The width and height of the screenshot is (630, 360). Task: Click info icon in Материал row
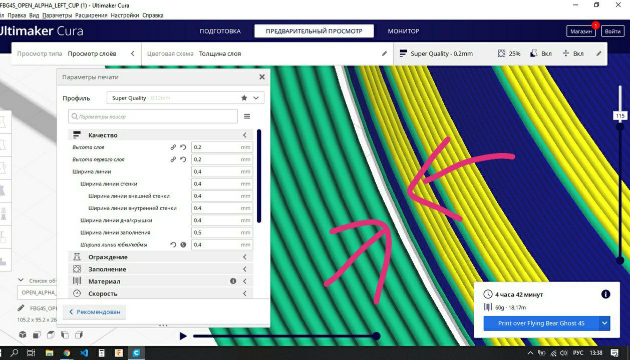233,281
